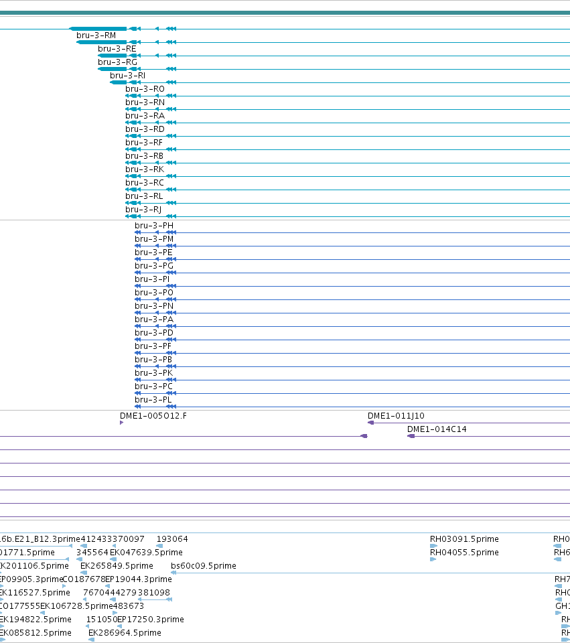The image size is (570, 643).
Task: Click the bru-3-PI CDS label
Action: click(152, 279)
